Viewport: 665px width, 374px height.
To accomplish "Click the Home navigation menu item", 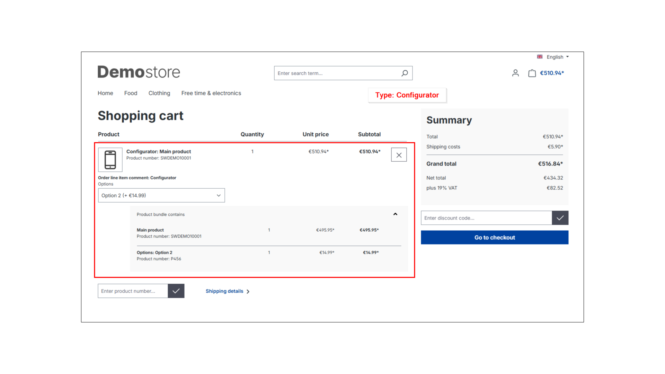I will click(105, 93).
